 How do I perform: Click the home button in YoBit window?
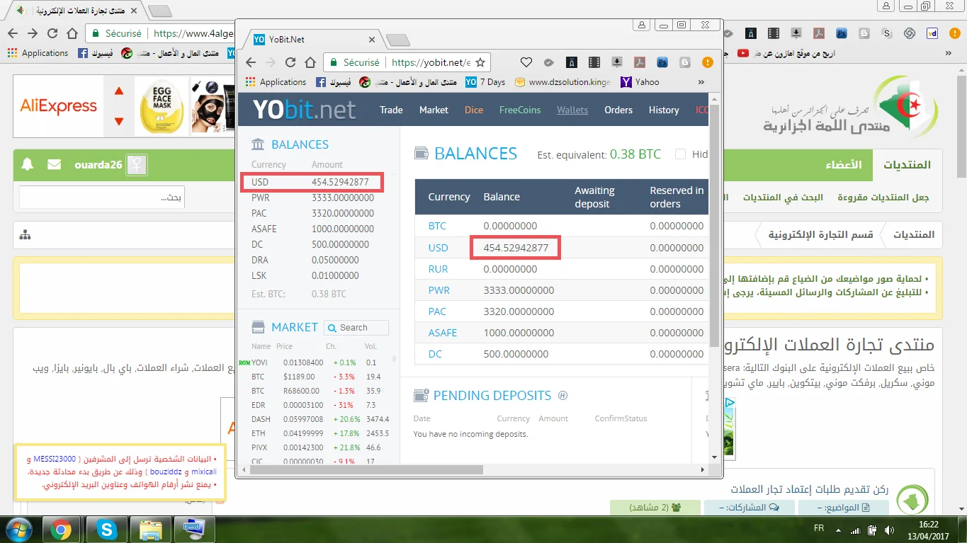click(310, 62)
